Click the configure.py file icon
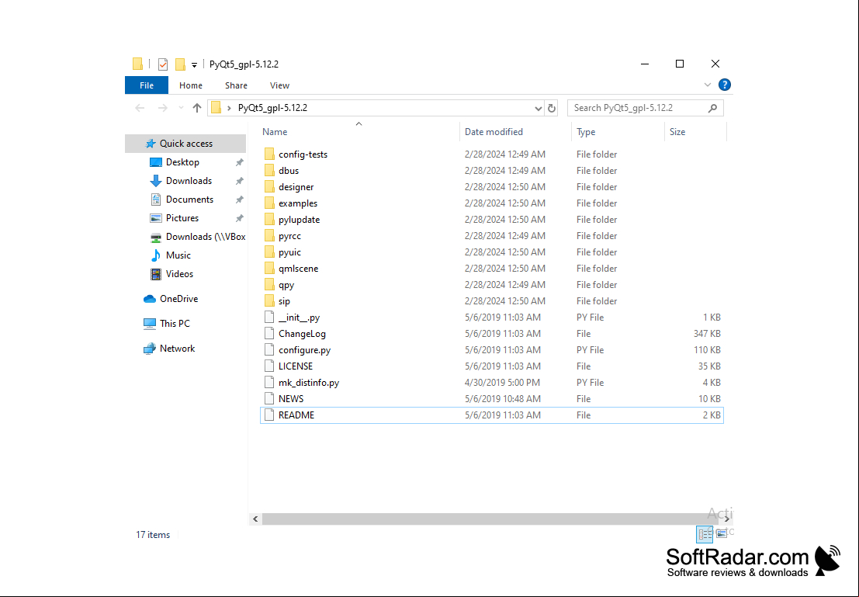The image size is (859, 597). [x=269, y=350]
